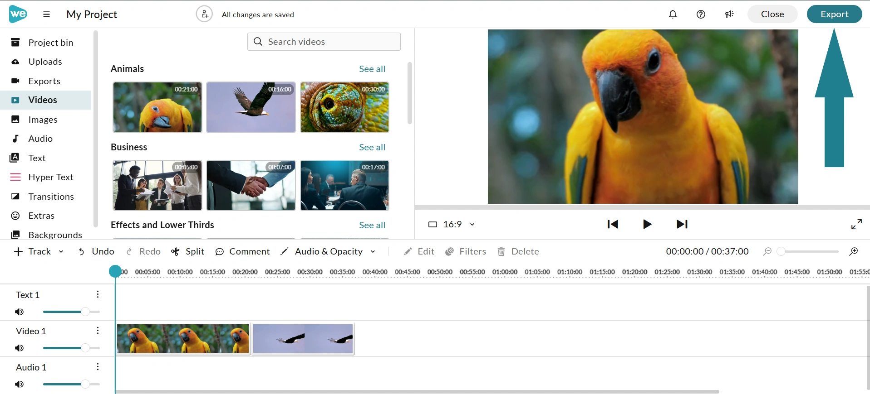Click the invite collaborator icon

click(x=204, y=14)
